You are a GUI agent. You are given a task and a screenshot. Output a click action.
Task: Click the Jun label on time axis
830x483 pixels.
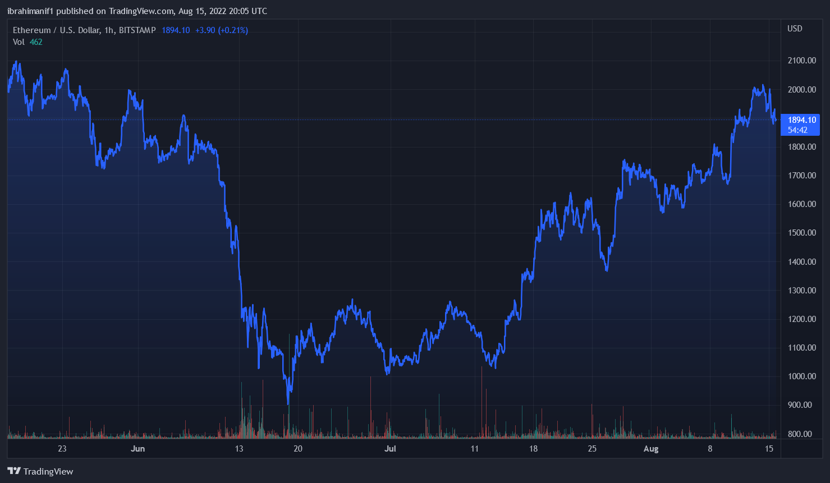137,449
